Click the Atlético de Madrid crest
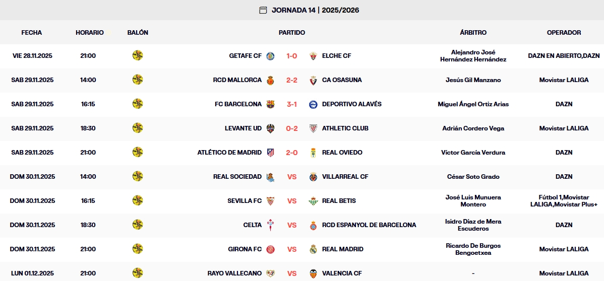Image resolution: width=604 pixels, height=281 pixels. coord(271,153)
